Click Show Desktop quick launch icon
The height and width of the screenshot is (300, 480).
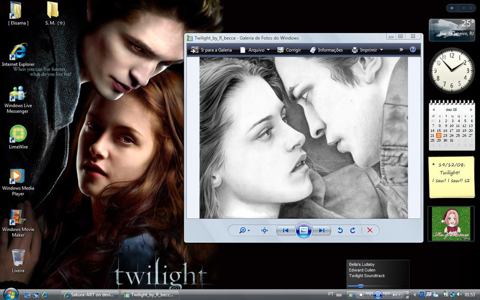click(x=27, y=295)
